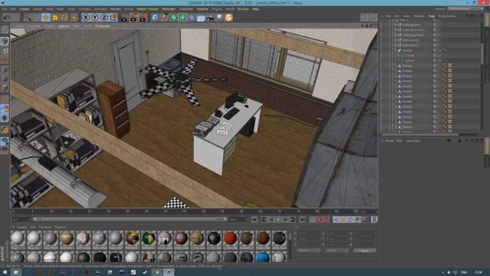This screenshot has height=276, width=490.
Task: Click the Camera icon in the toolbar
Action: (x=210, y=17)
